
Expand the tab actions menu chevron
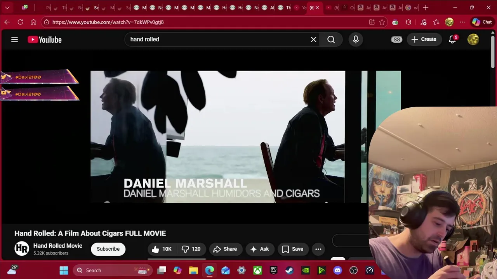coord(7,7)
